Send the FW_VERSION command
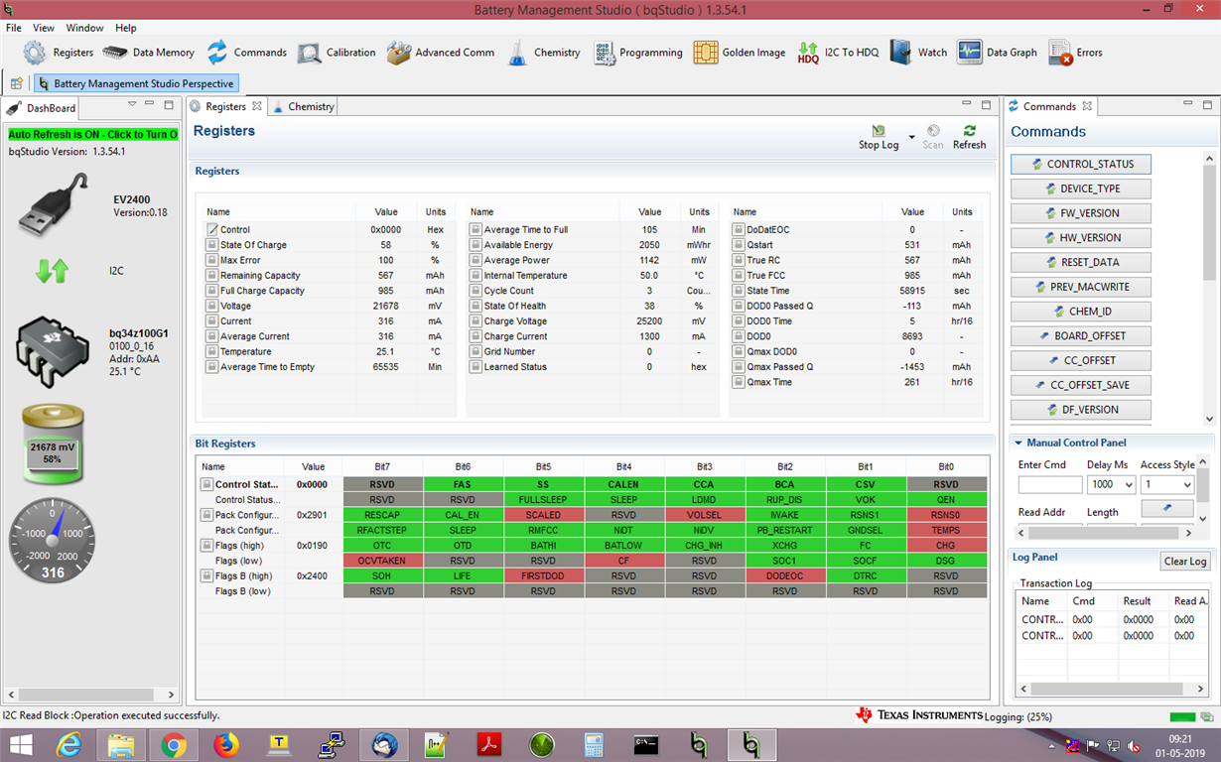The image size is (1221, 762). pyautogui.click(x=1080, y=213)
